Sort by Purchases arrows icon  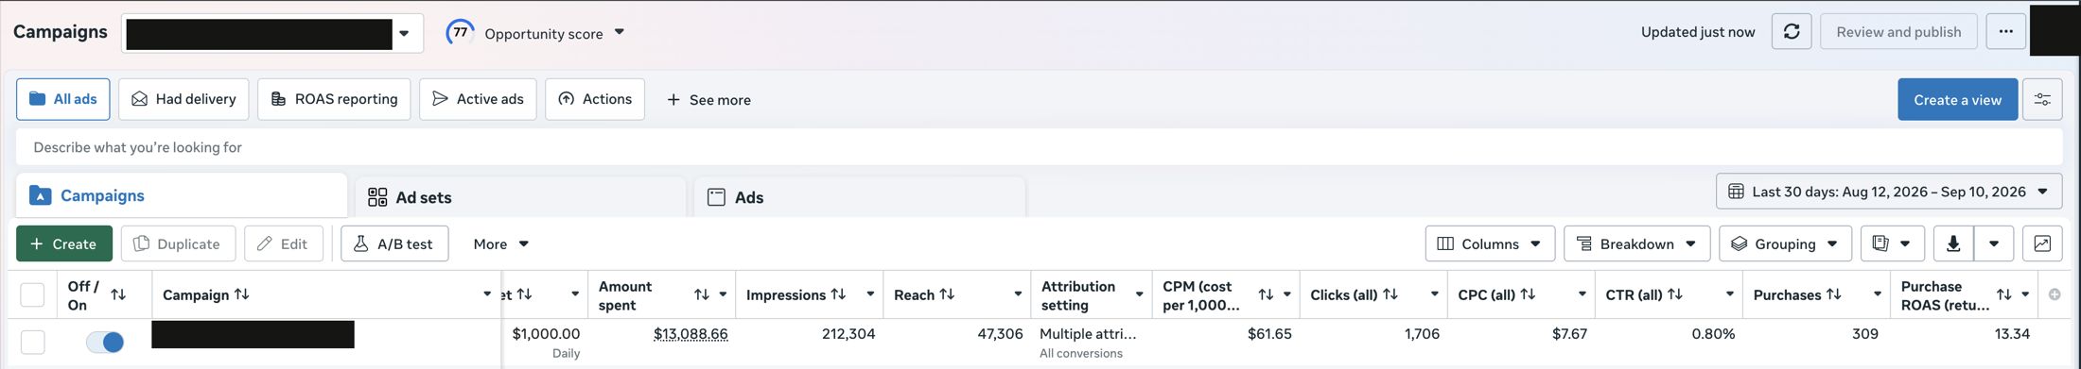click(x=1833, y=294)
